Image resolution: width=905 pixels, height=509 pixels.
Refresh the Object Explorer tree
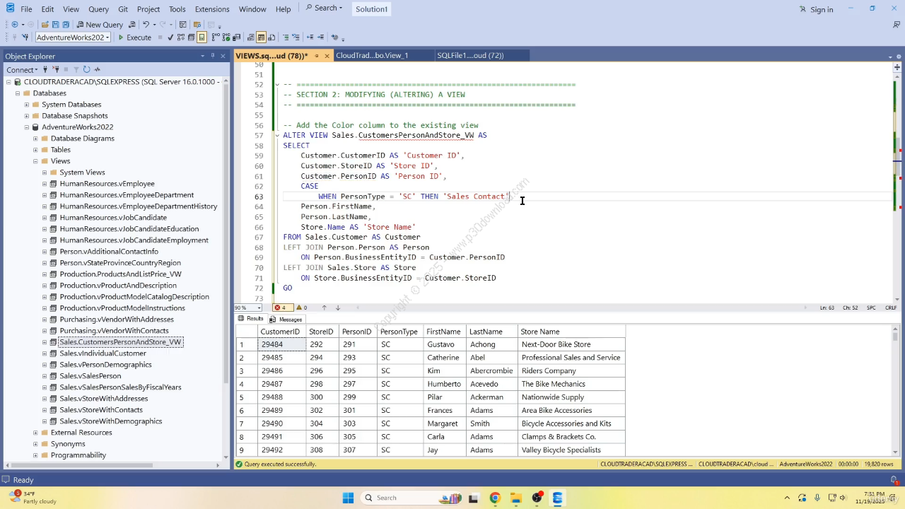[x=86, y=69]
